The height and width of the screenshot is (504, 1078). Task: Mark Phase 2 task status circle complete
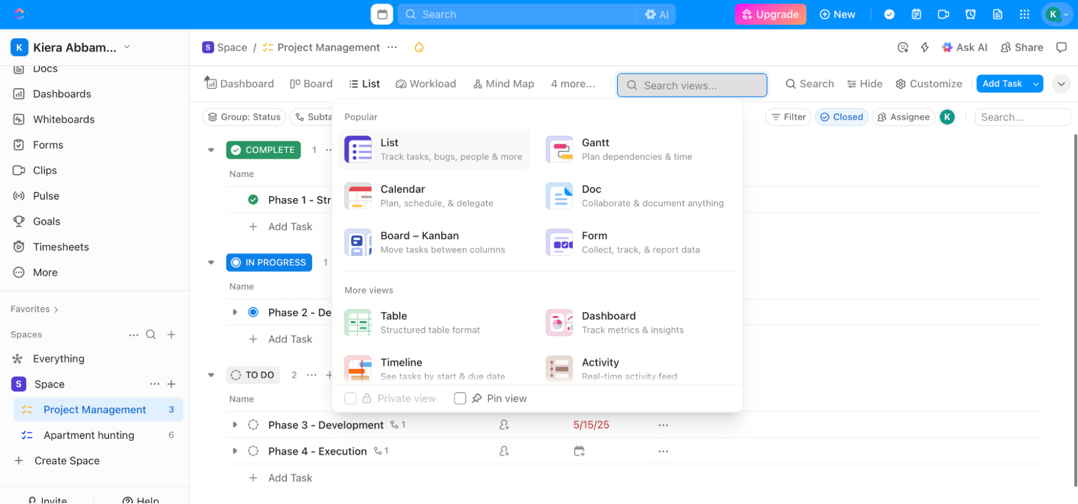253,312
